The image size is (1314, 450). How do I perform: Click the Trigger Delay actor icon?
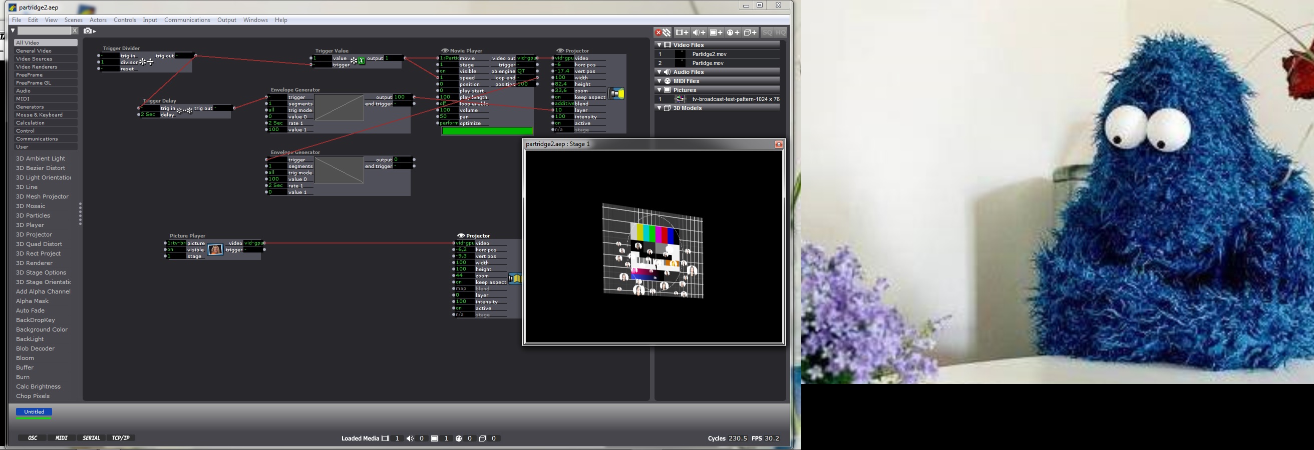[184, 110]
